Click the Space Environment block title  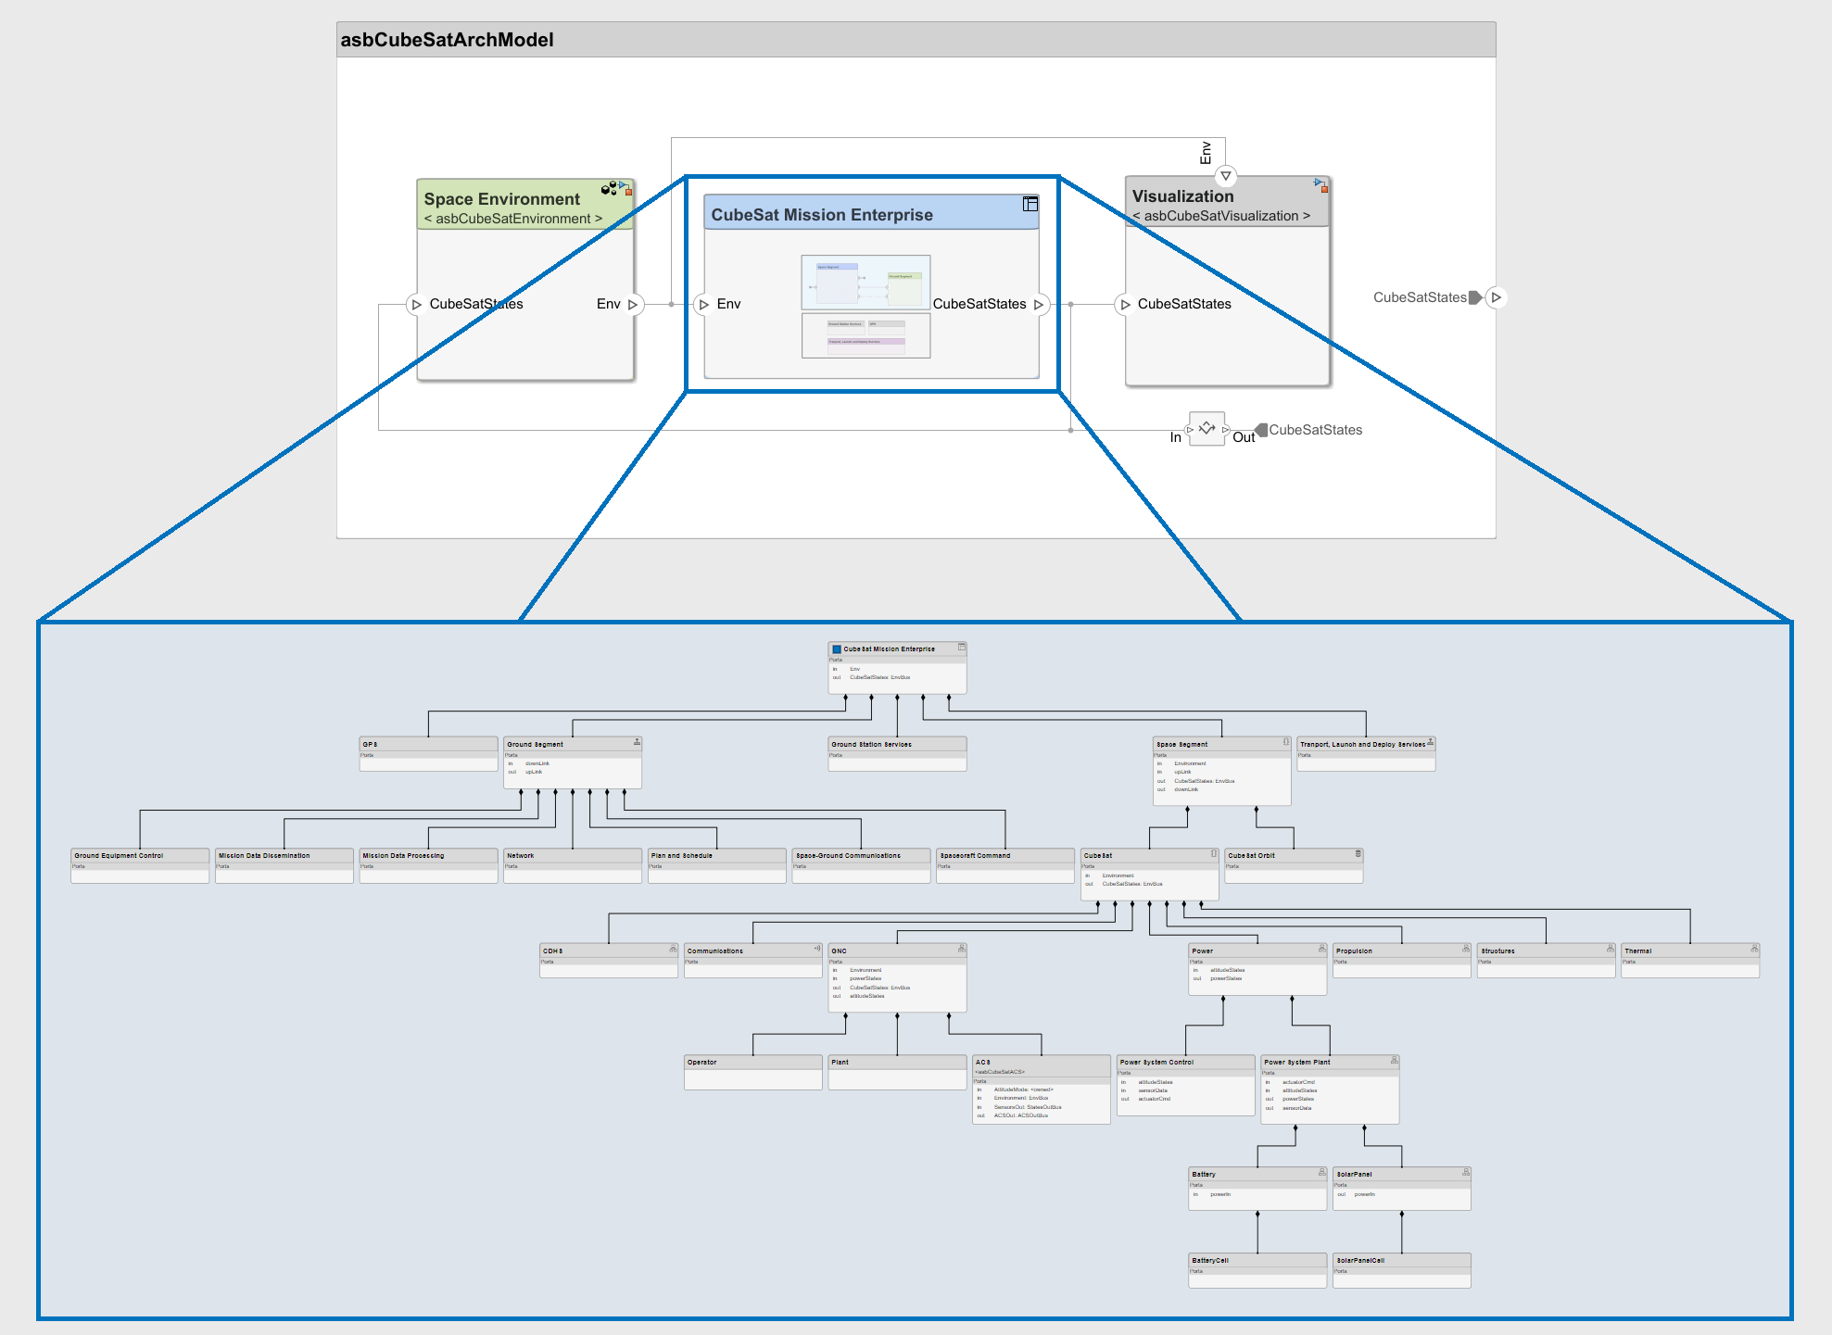502,199
